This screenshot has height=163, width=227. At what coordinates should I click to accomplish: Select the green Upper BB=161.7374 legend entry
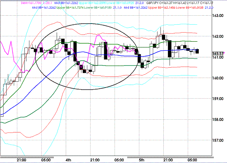click(70, 7)
